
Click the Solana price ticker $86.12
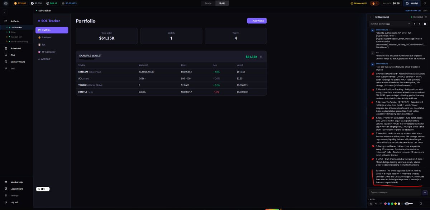coord(52,3)
